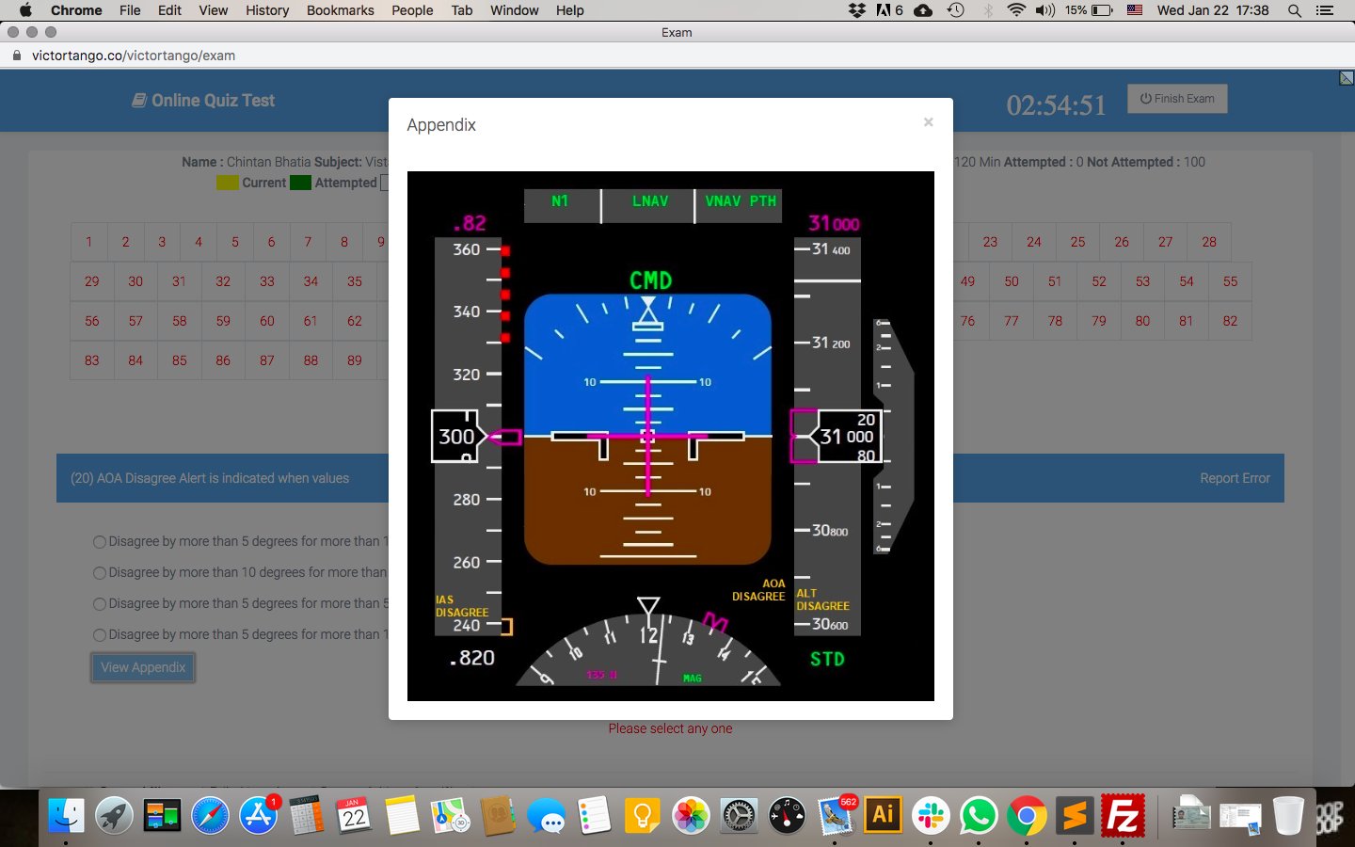Viewport: 1355px width, 847px height.
Task: Launch Safari from the dock
Action: [x=210, y=815]
